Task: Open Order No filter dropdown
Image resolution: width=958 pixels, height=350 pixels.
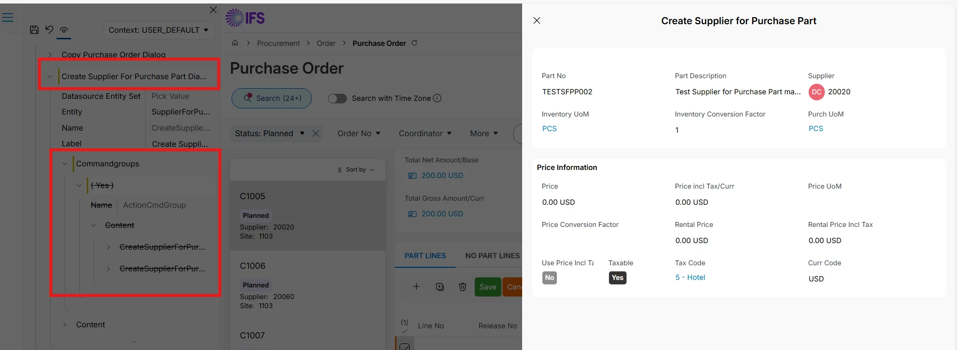Action: [359, 133]
